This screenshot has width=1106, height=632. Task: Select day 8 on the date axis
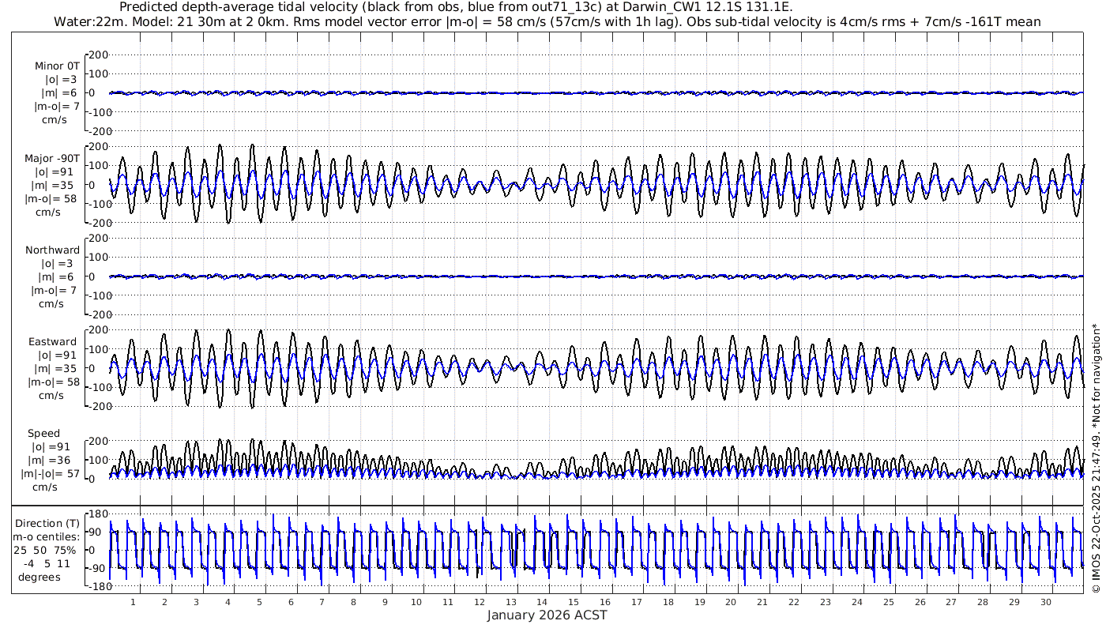coord(353,602)
